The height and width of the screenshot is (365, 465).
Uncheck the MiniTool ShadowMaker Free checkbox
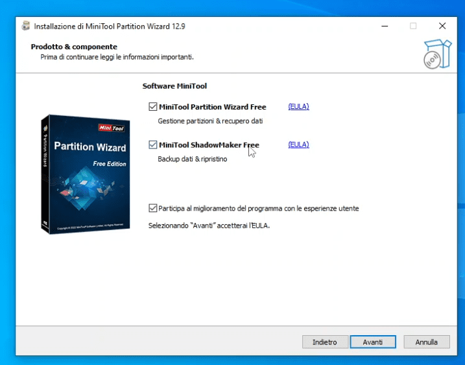pos(153,145)
